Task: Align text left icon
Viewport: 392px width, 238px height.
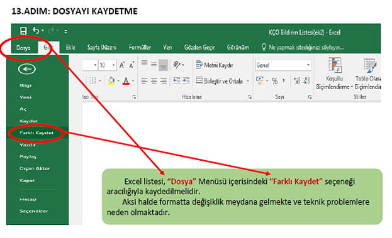Action: (x=144, y=81)
